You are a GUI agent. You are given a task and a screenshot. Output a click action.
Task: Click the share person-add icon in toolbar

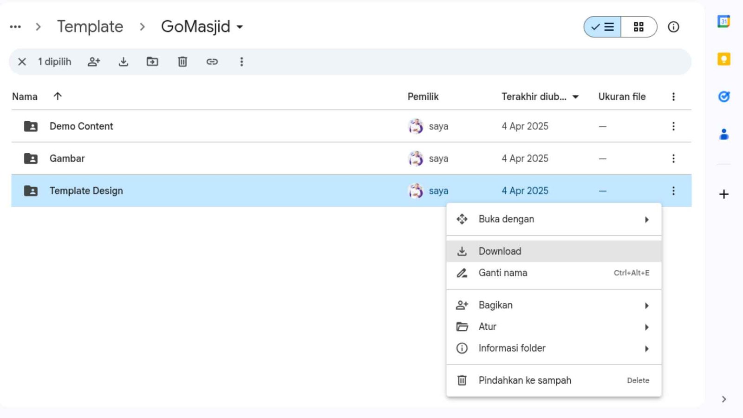[94, 62]
